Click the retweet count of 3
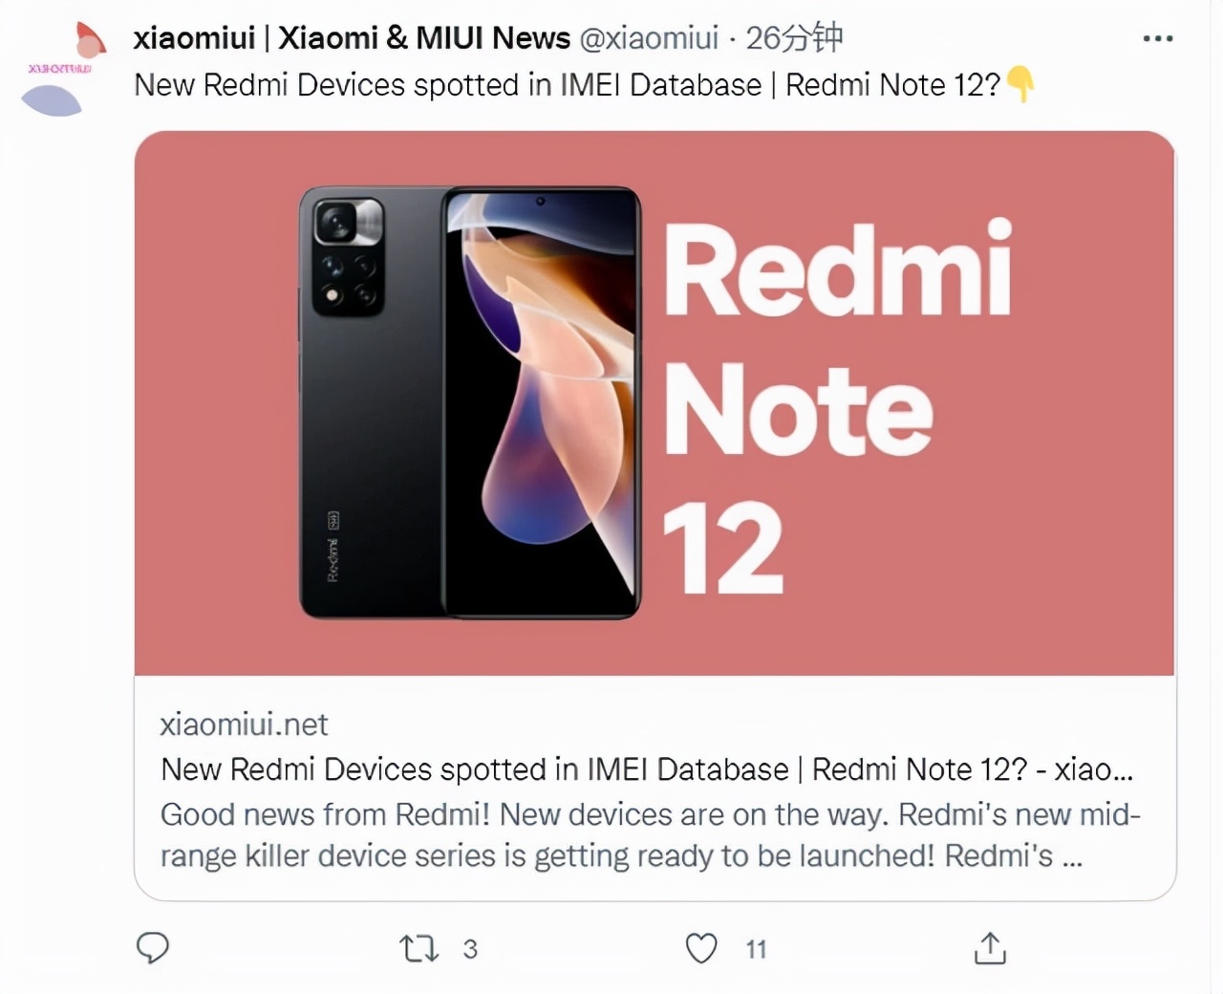 point(469,950)
